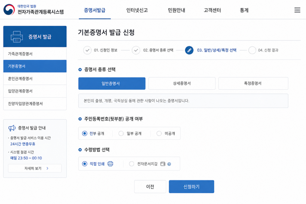Click the Korean court taegeuk logo

pyautogui.click(x=9, y=10)
